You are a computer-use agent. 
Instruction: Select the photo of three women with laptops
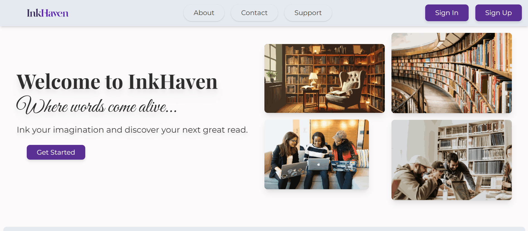pyautogui.click(x=317, y=154)
